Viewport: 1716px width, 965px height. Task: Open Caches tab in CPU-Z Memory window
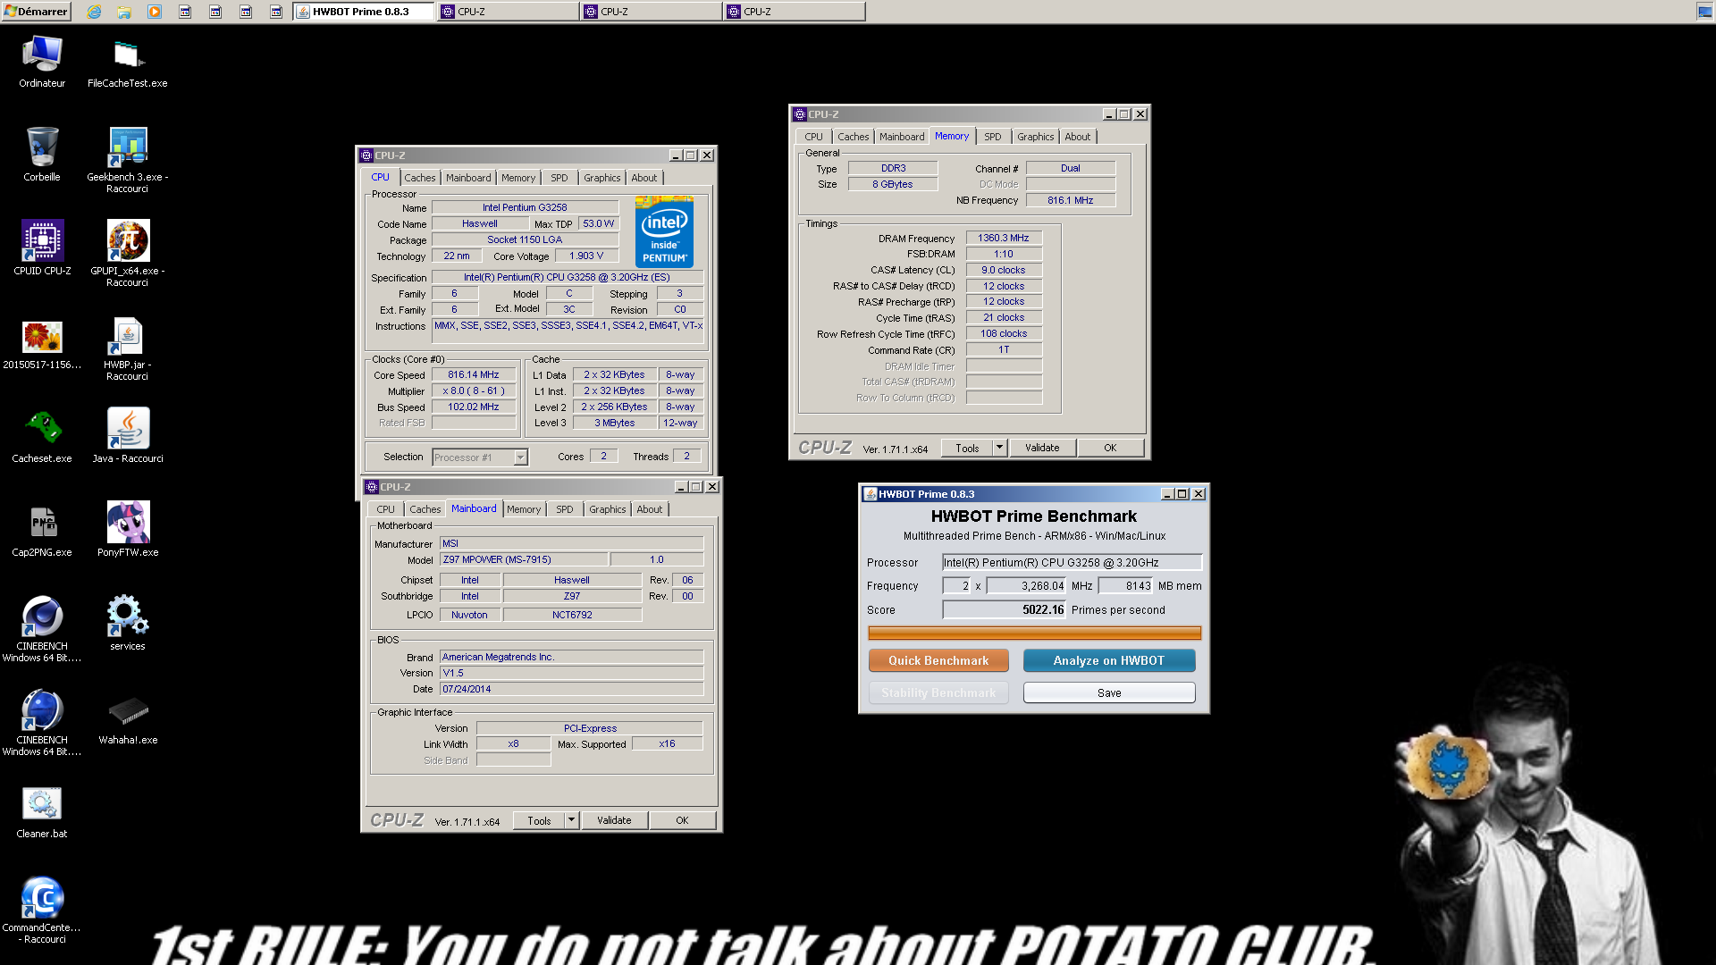pyautogui.click(x=853, y=137)
